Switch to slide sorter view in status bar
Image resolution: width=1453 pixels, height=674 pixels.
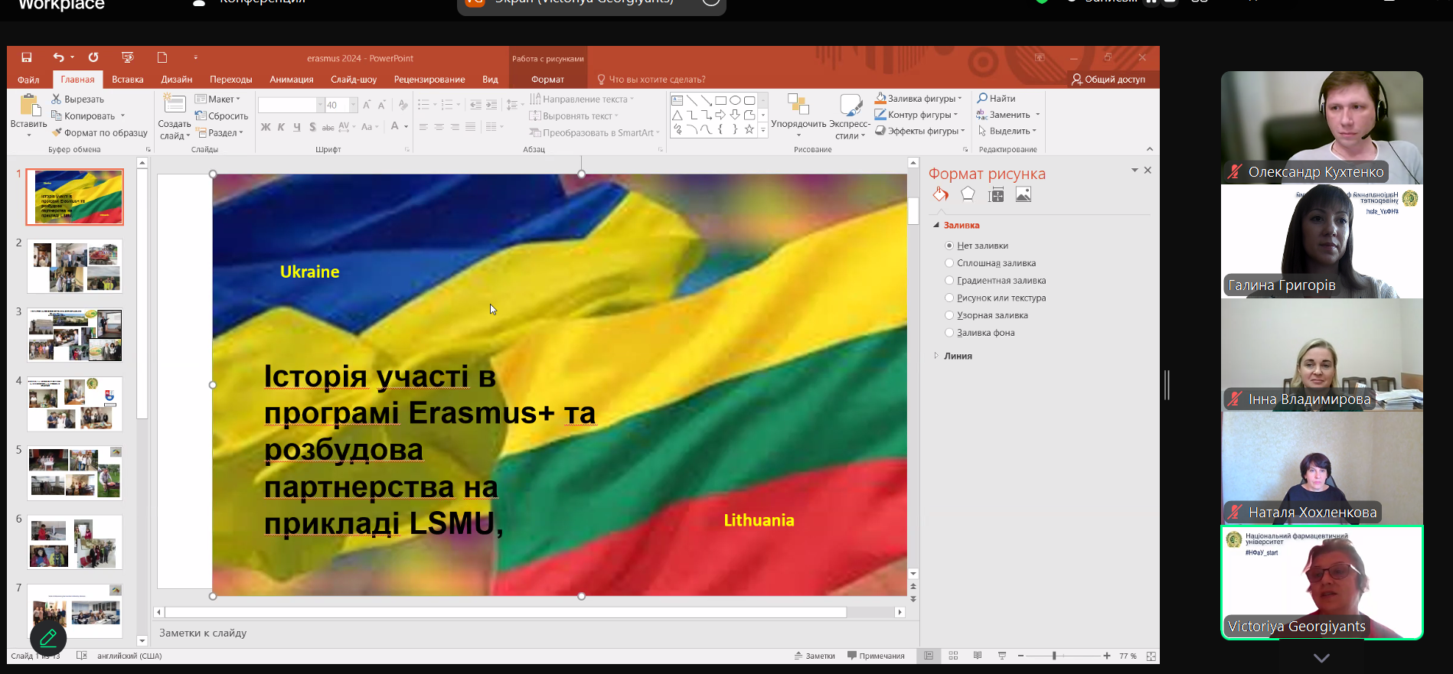(953, 656)
